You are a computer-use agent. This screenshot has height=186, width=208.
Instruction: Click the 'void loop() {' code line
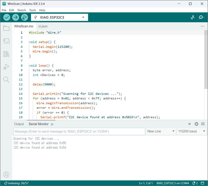pyautogui.click(x=41, y=65)
